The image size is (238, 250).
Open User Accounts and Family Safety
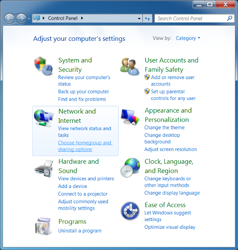click(172, 65)
